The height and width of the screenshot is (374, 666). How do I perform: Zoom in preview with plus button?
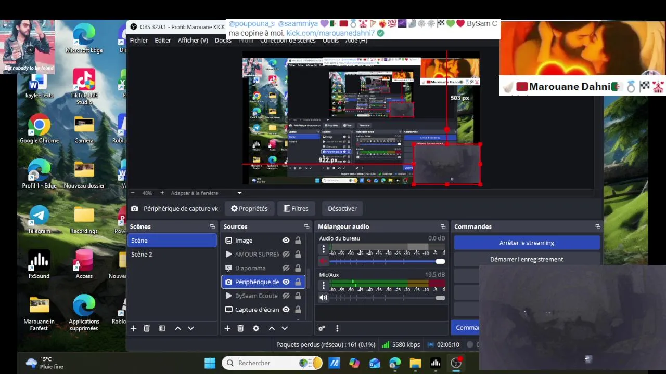click(162, 193)
